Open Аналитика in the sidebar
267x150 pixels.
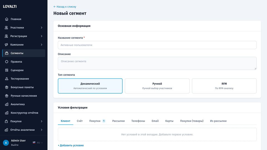tap(24, 104)
